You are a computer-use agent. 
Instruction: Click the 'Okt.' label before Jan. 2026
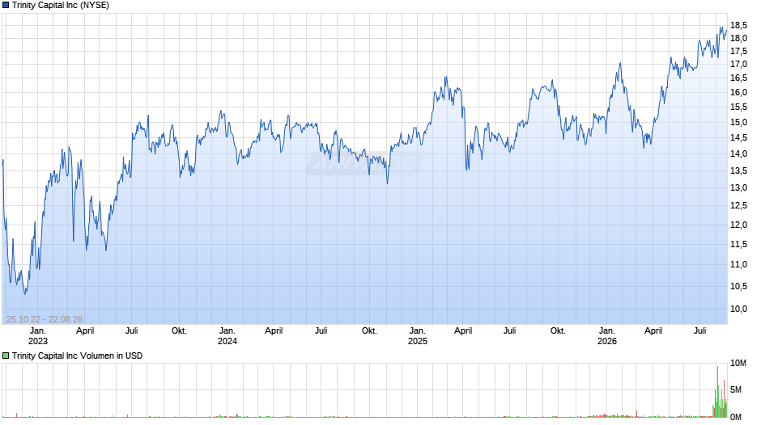click(x=558, y=331)
